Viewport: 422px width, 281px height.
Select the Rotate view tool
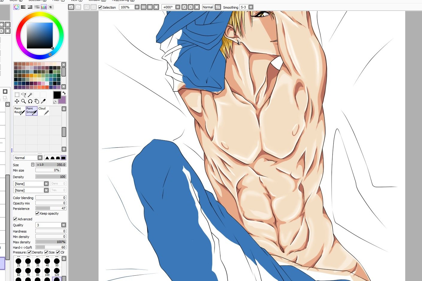[x=30, y=101]
